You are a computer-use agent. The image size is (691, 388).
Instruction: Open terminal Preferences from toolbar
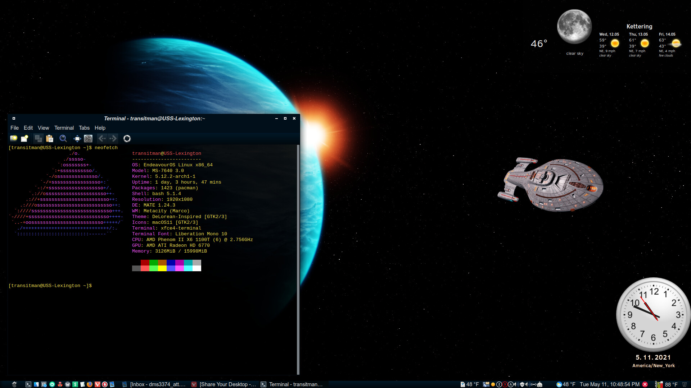[x=88, y=138]
